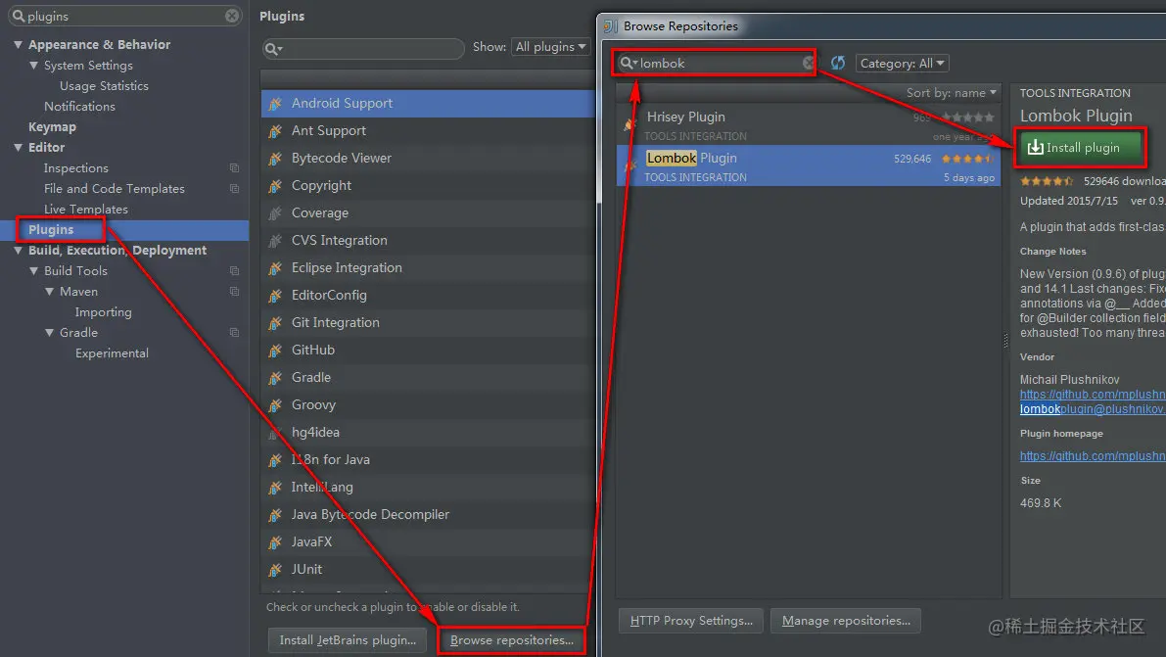Viewport: 1166px width, 657px height.
Task: Click the magnifier icon in plugins filter
Action: 274,49
